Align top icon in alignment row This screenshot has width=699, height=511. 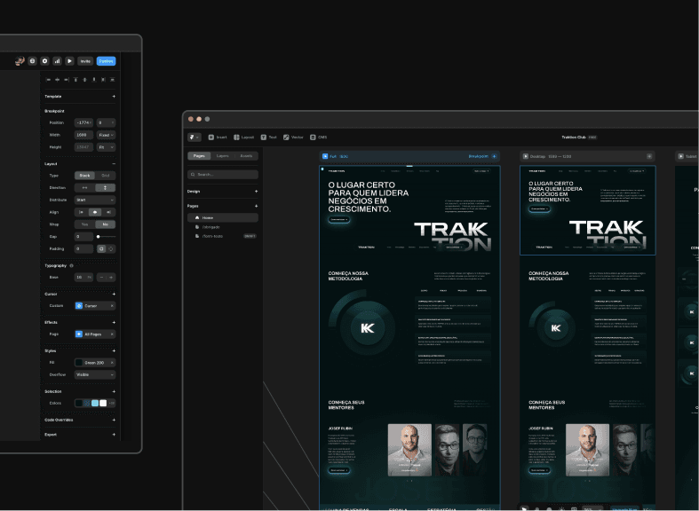[x=75, y=80]
